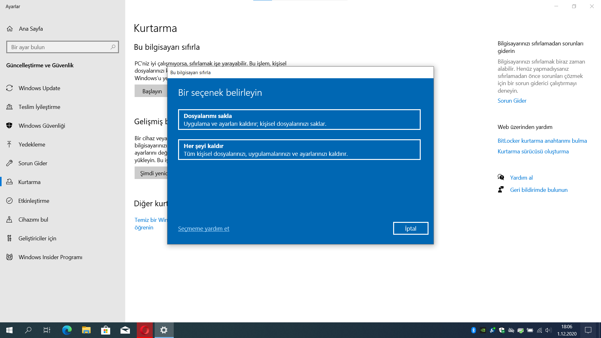The height and width of the screenshot is (338, 601).
Task: Click the Kurtarma sürücüsü oluşturma link
Action: (533, 151)
